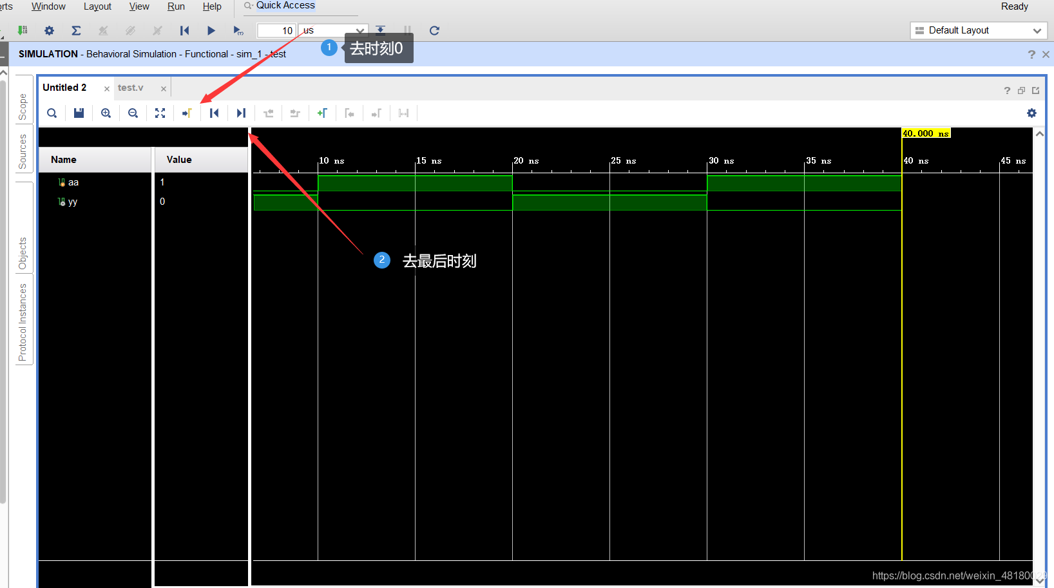Run All simulation play button
1054x588 pixels.
point(211,30)
